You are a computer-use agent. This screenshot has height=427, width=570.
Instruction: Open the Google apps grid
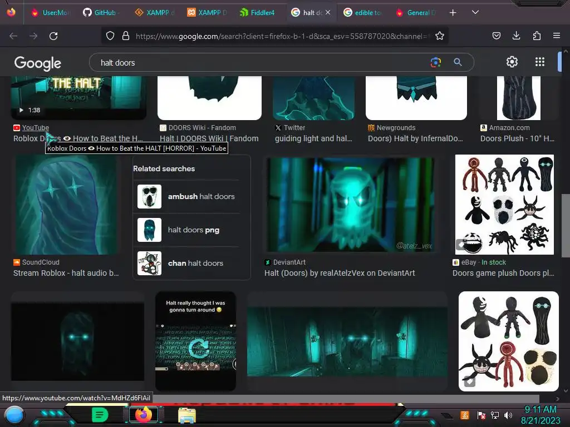[540, 62]
